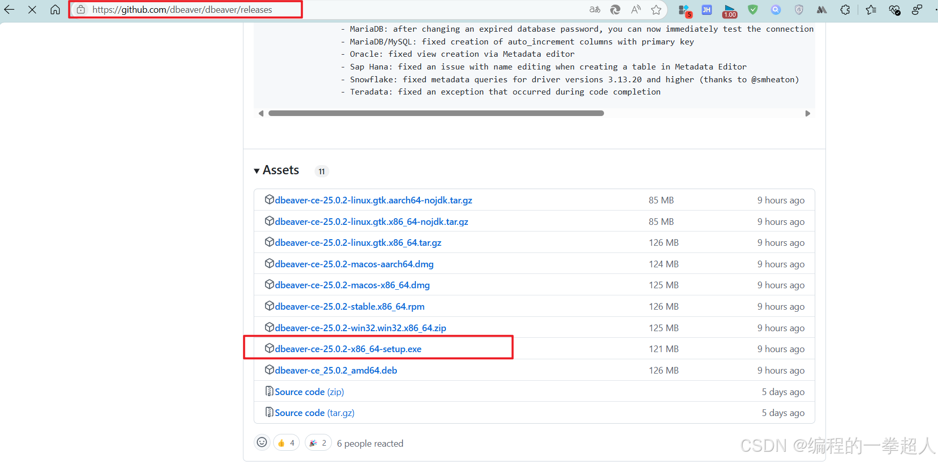Open the profile sharing icon in toolbar
The width and height of the screenshot is (938, 462).
click(x=917, y=10)
